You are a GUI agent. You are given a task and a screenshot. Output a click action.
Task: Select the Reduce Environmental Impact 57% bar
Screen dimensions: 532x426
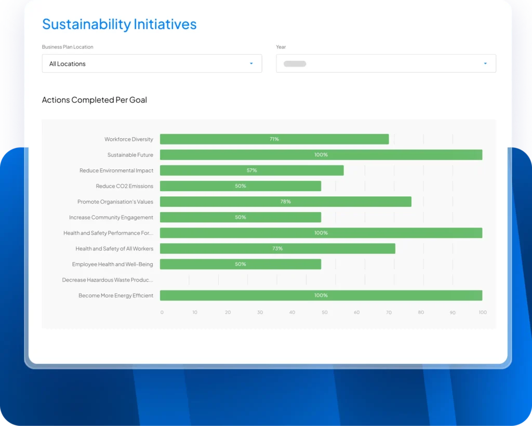pyautogui.click(x=251, y=170)
